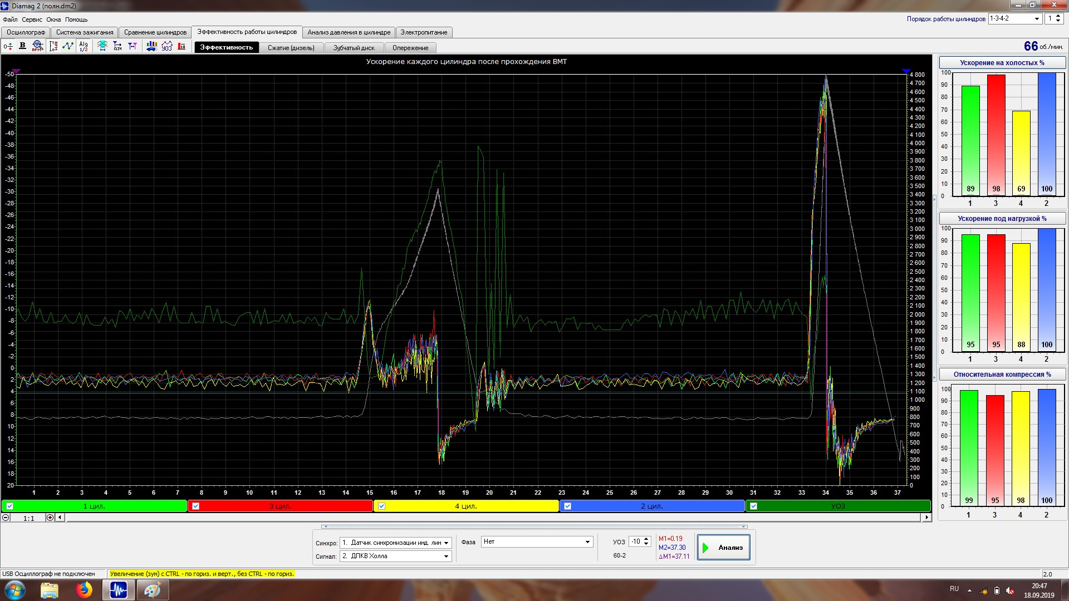Switch to the Система зажигания tab
Screen dimensions: 1069x601
click(85, 32)
